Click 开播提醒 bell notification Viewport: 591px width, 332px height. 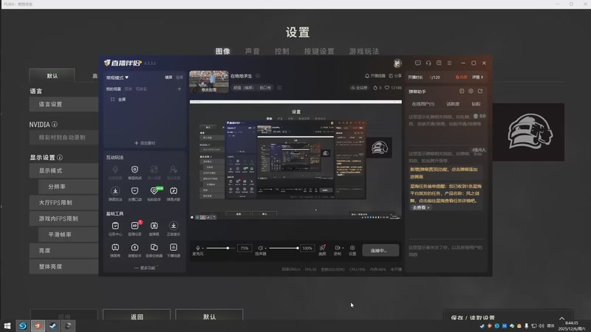point(375,76)
